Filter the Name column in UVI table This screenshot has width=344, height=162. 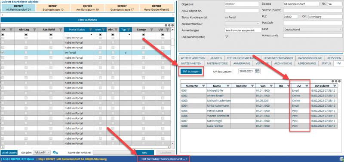pyautogui.click(x=228, y=86)
